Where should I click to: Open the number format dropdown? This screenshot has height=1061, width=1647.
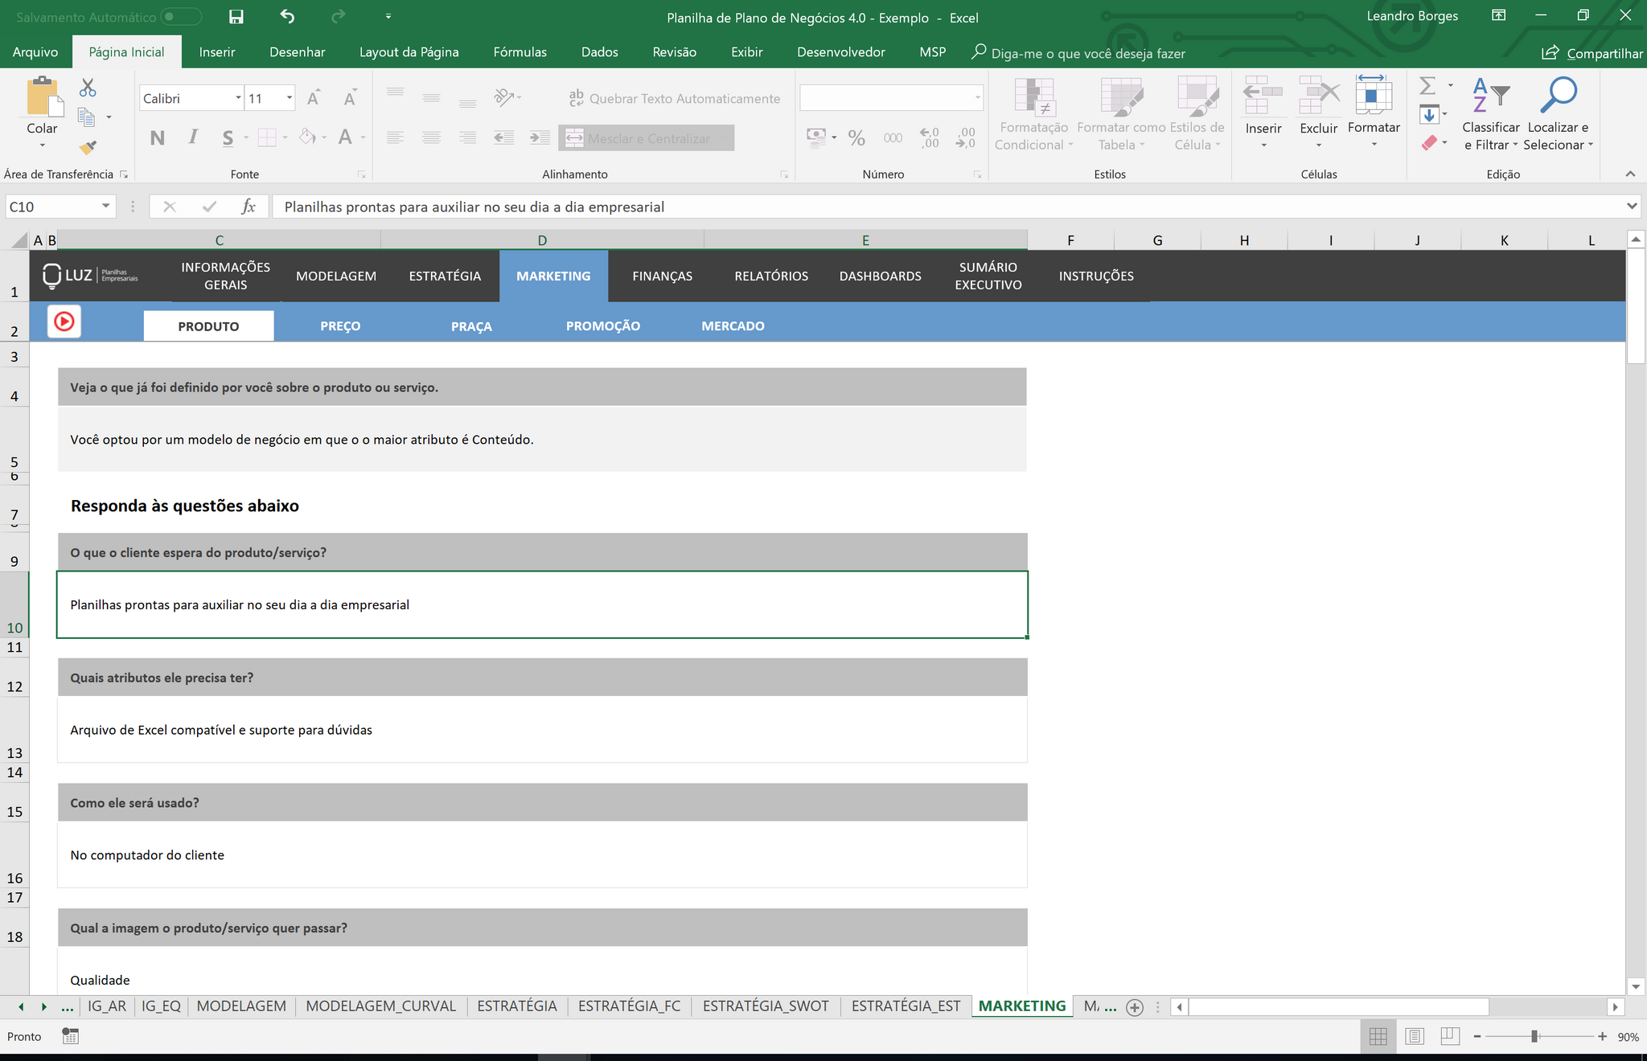point(978,98)
